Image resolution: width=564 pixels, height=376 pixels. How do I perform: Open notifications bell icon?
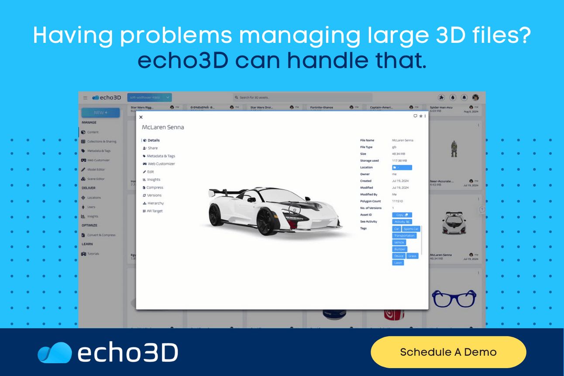click(x=464, y=97)
